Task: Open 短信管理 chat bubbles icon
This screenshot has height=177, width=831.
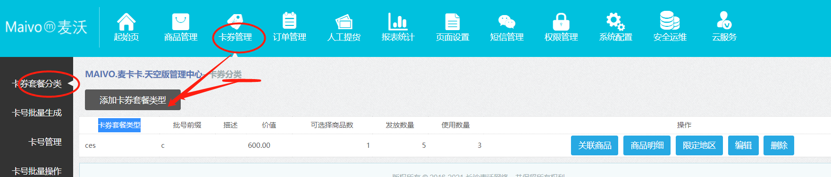Action: click(506, 22)
